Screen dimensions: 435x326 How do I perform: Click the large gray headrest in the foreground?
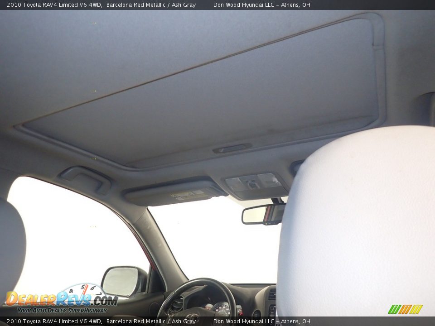click(x=358, y=222)
